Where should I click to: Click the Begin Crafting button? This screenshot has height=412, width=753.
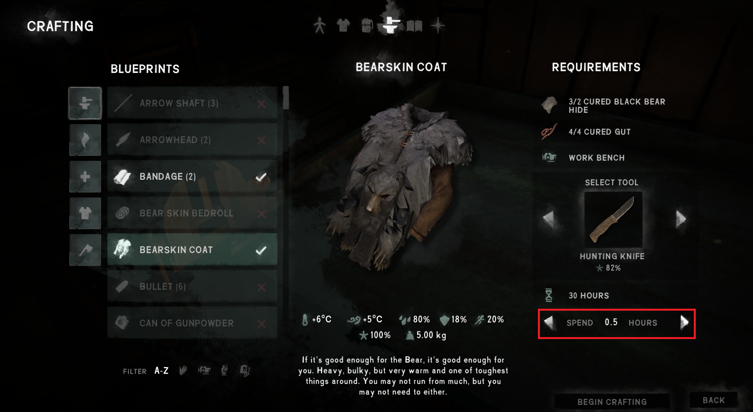point(612,402)
